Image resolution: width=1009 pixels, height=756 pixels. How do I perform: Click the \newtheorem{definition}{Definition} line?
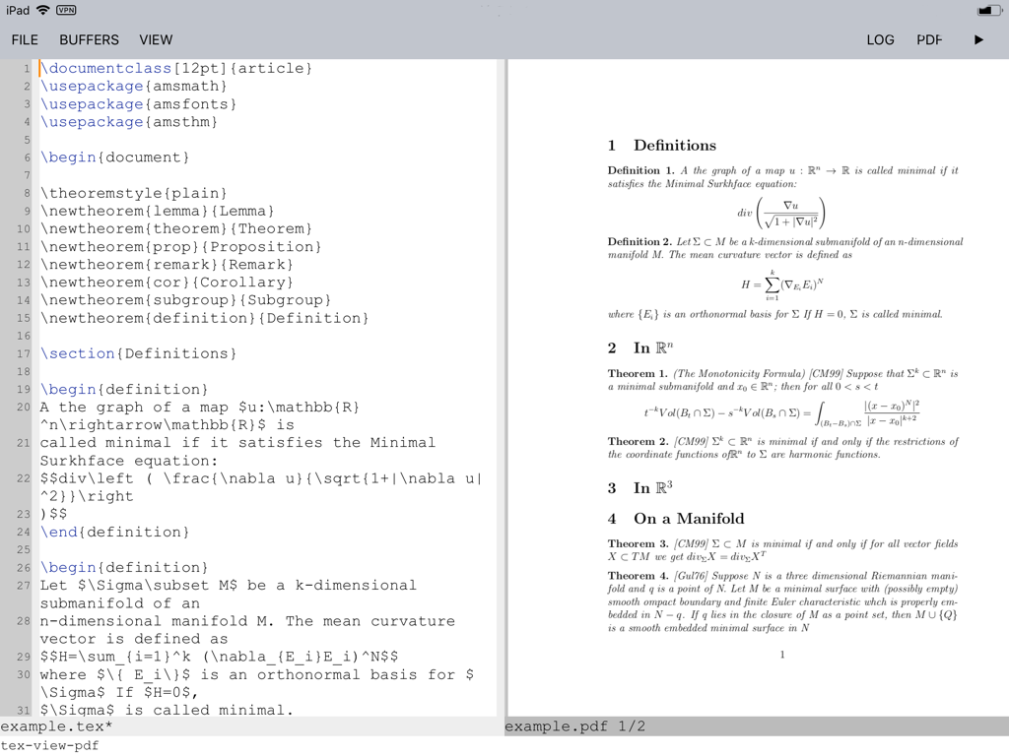204,318
